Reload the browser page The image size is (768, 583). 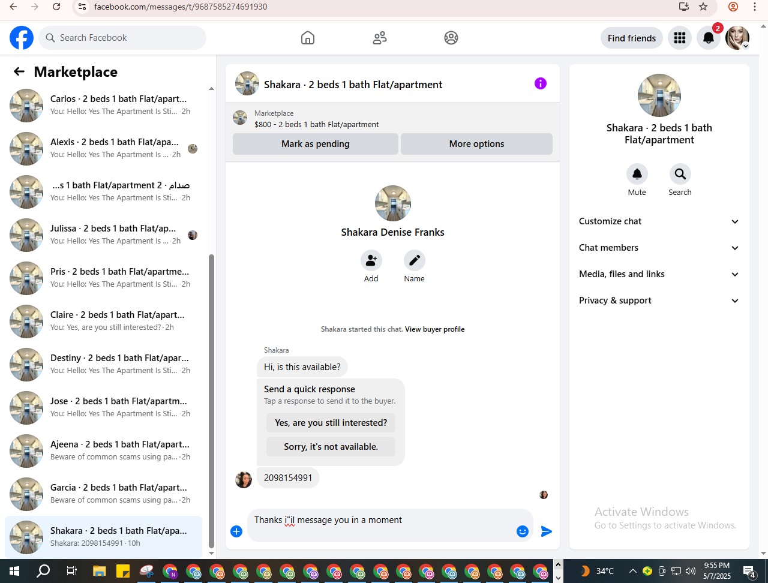pyautogui.click(x=56, y=7)
